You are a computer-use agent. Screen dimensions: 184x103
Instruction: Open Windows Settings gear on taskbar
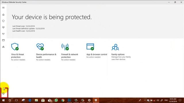(89, 100)
